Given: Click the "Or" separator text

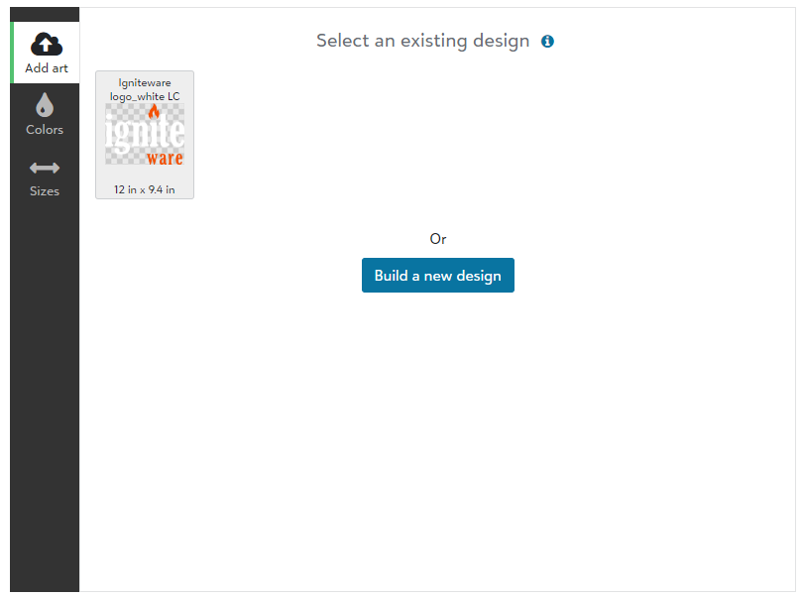Looking at the screenshot, I should point(438,239).
